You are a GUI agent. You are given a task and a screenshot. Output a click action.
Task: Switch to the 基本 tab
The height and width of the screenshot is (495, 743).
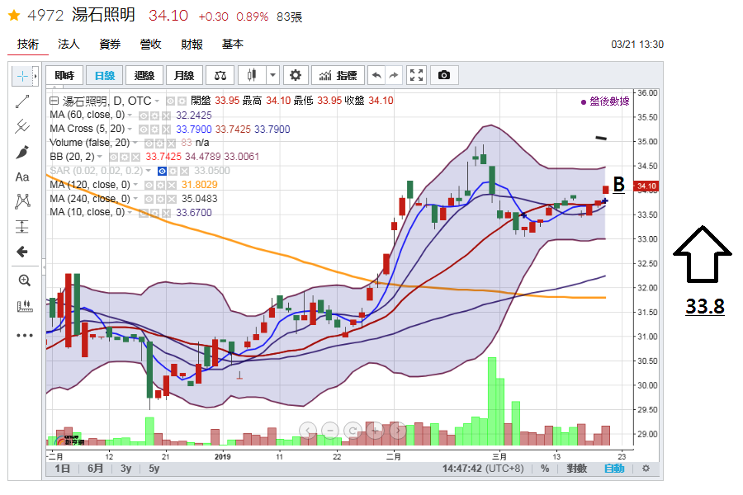(x=233, y=44)
